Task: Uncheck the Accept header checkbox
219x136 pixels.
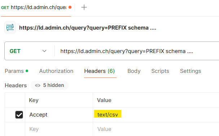Action: pyautogui.click(x=19, y=115)
